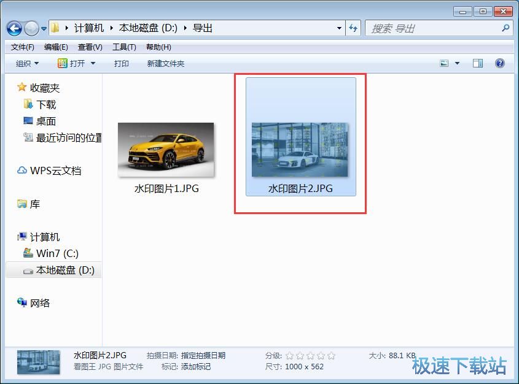Go back with the blue Back arrow

click(14, 28)
